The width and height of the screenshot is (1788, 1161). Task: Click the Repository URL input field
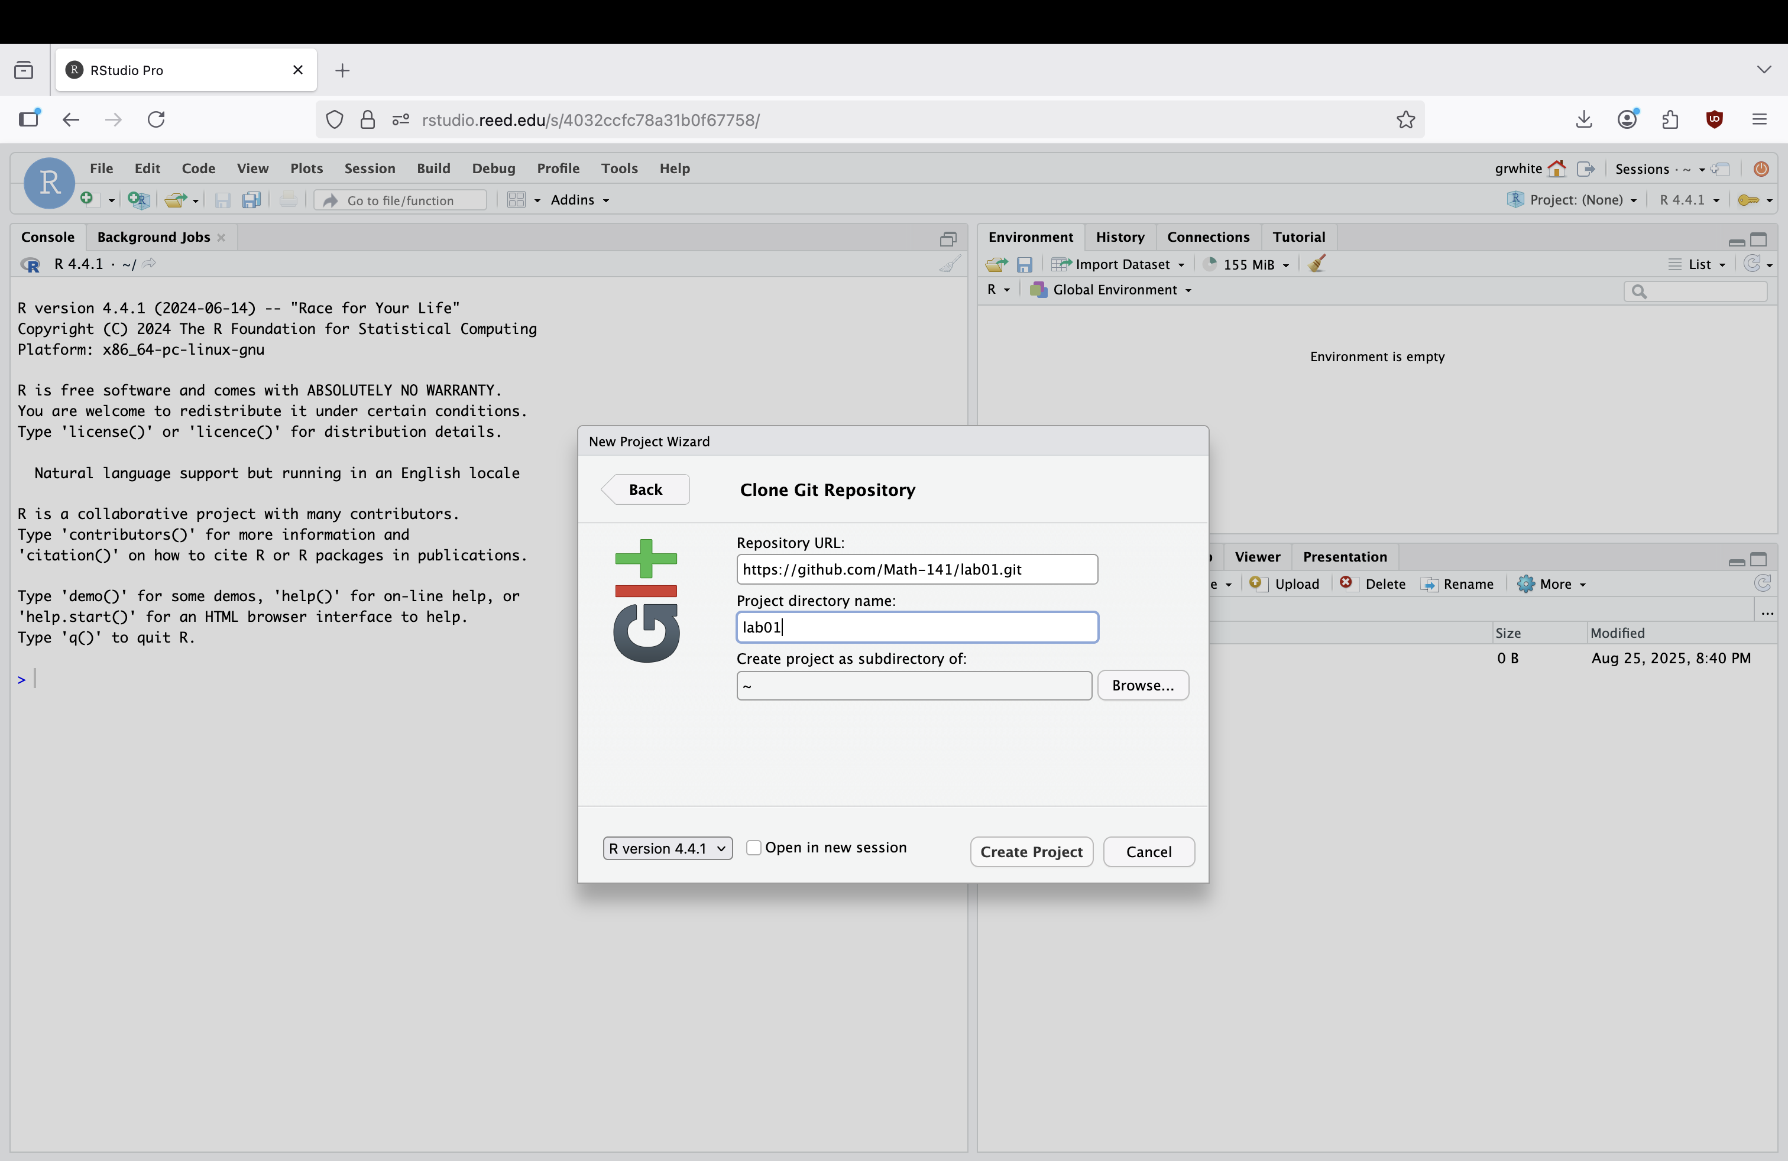click(x=916, y=569)
